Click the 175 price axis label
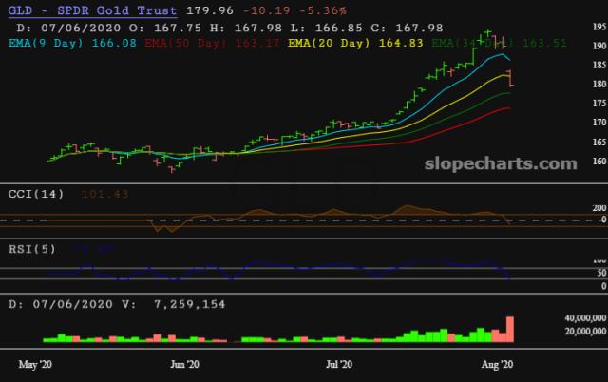This screenshot has width=608, height=382. [599, 104]
